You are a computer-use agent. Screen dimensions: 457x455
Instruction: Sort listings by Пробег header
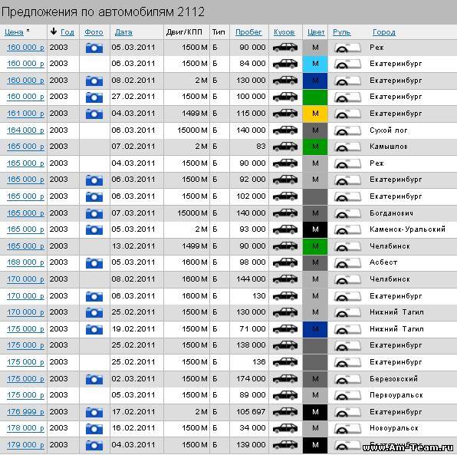click(248, 32)
